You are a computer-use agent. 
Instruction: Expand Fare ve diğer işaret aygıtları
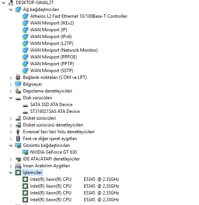pos(11,139)
